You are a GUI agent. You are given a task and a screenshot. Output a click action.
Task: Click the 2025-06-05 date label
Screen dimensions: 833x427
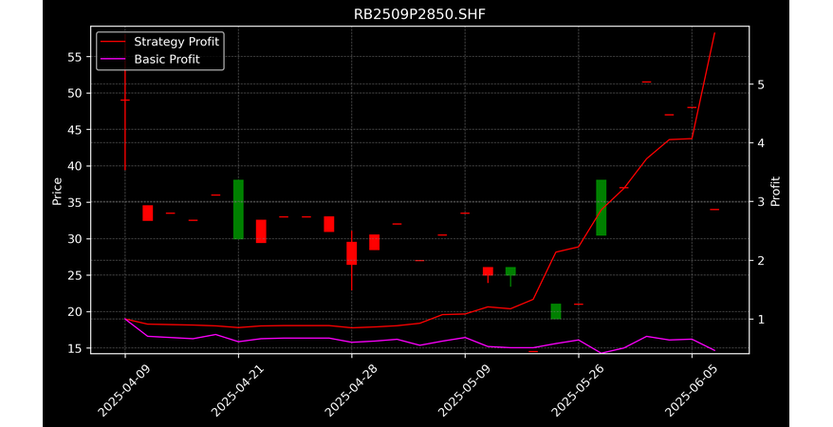[691, 390]
